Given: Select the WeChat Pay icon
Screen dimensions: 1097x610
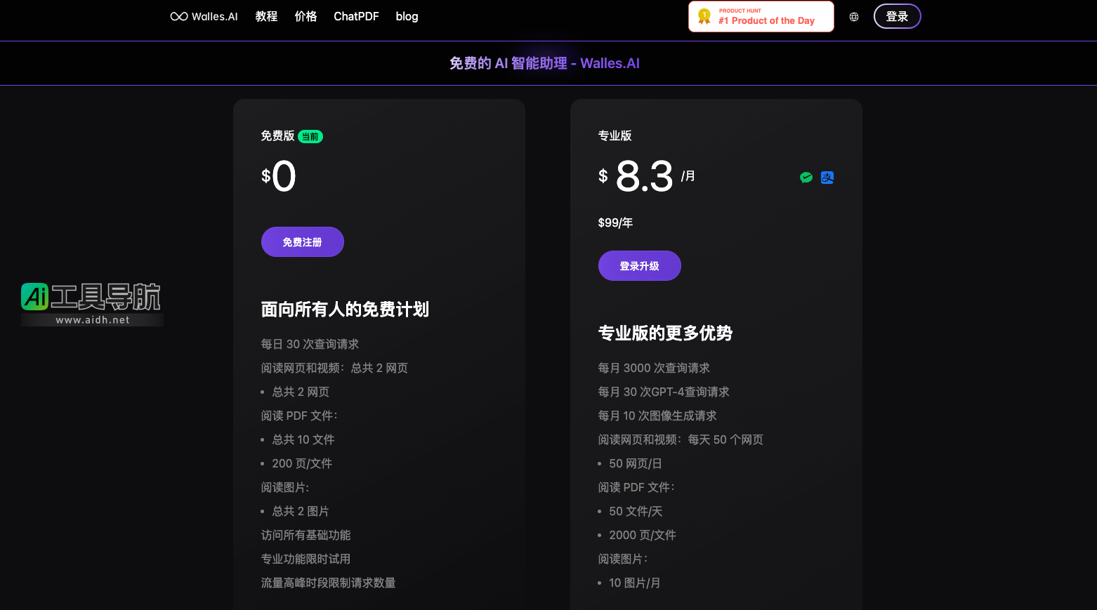Looking at the screenshot, I should [806, 178].
